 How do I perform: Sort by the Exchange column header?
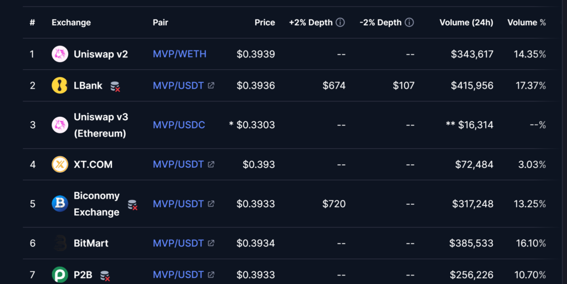tap(71, 23)
